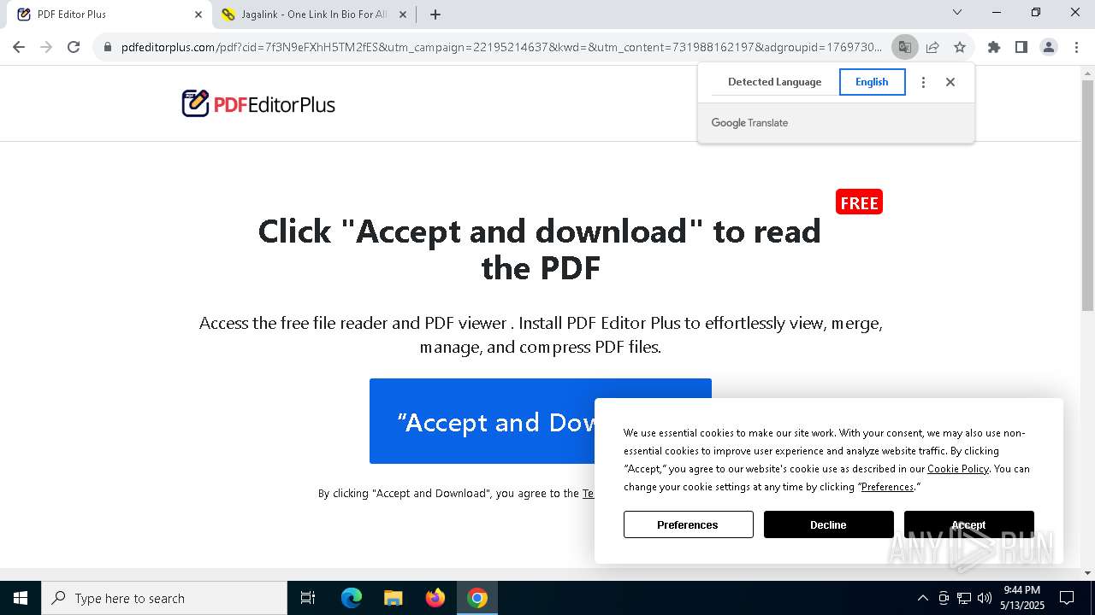The image size is (1095, 615).
Task: Open the Windows Start menu
Action: [21, 598]
